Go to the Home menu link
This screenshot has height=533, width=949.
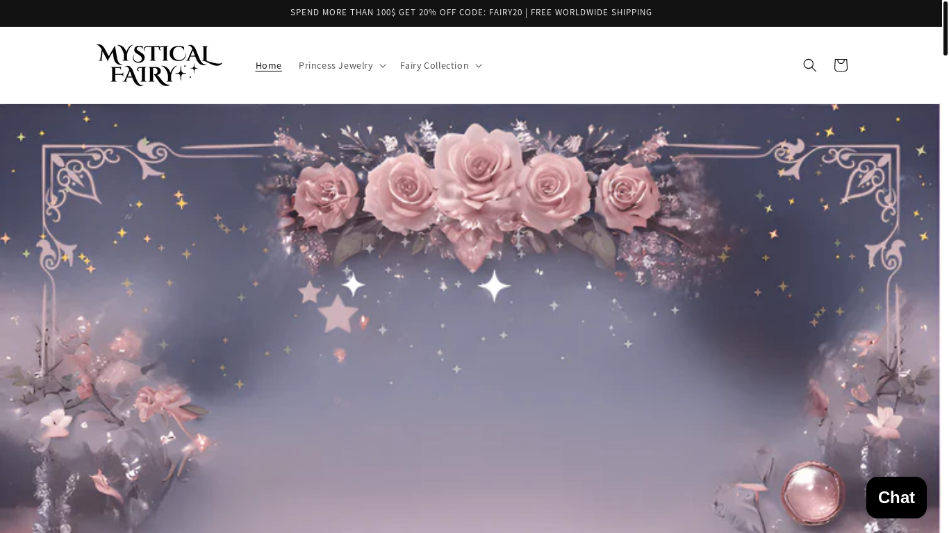pos(268,65)
